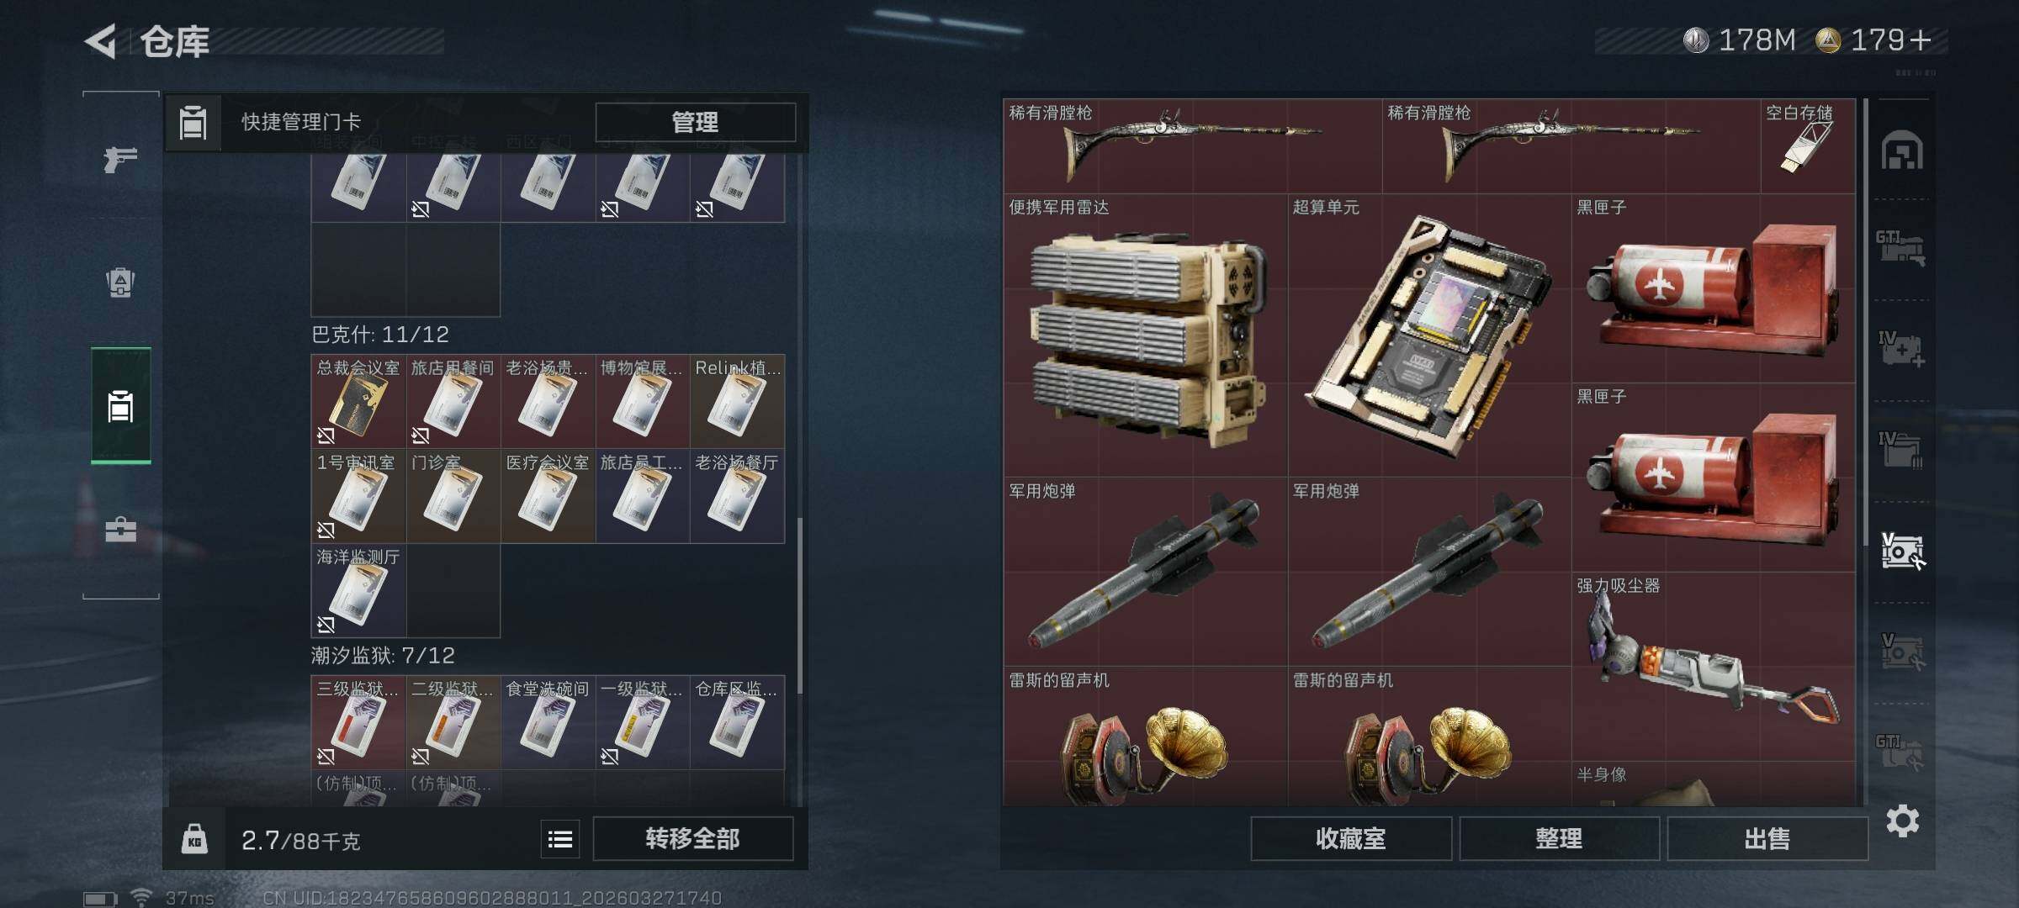Click the keycard clipboard icon beside 快捷管理门卡

193,123
